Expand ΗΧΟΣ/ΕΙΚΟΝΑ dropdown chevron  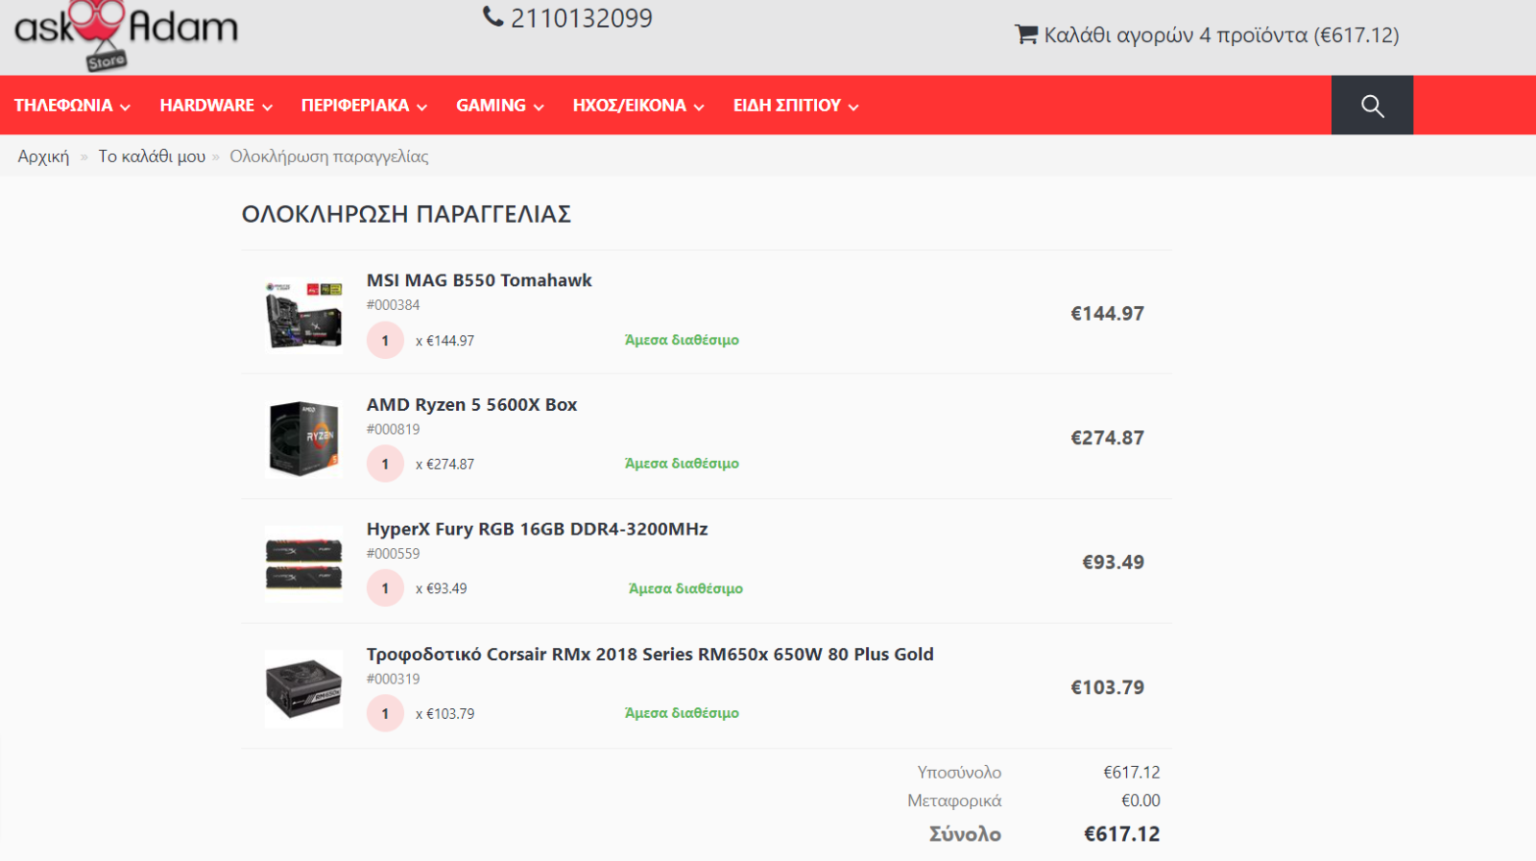[x=699, y=107]
